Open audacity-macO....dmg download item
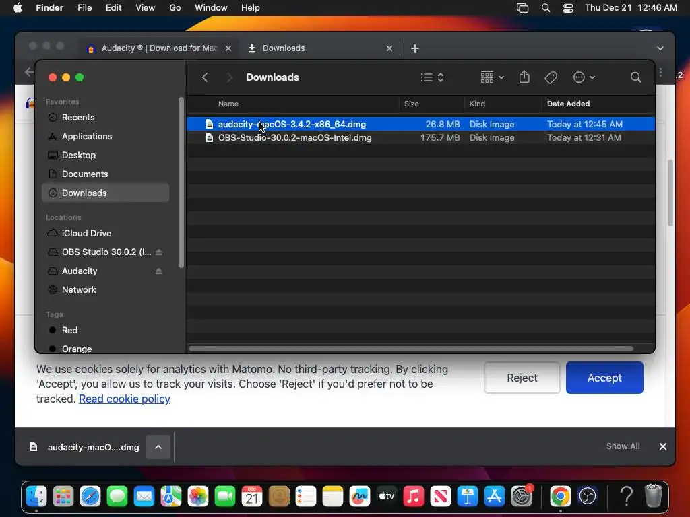This screenshot has height=517, width=690. [84, 447]
